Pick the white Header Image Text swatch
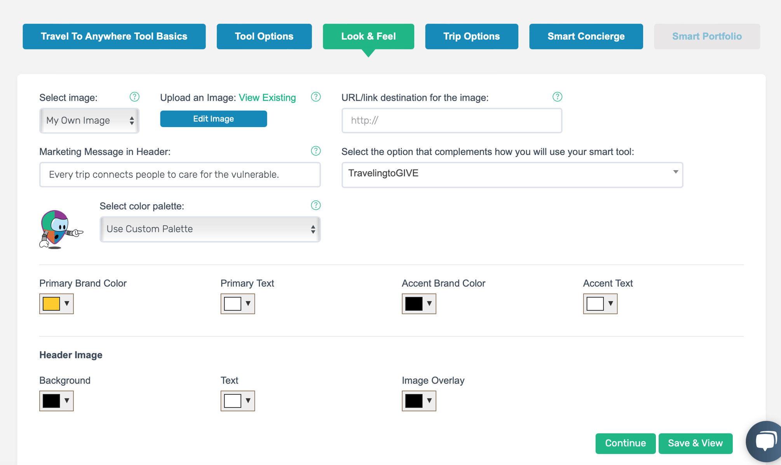 [233, 401]
